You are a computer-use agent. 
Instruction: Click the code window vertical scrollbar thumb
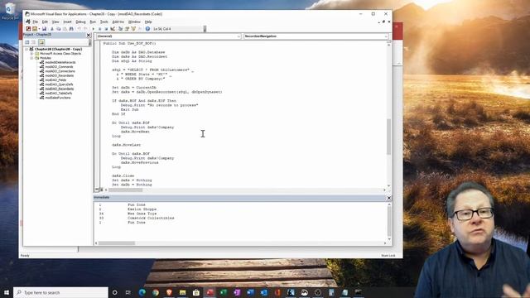388,137
